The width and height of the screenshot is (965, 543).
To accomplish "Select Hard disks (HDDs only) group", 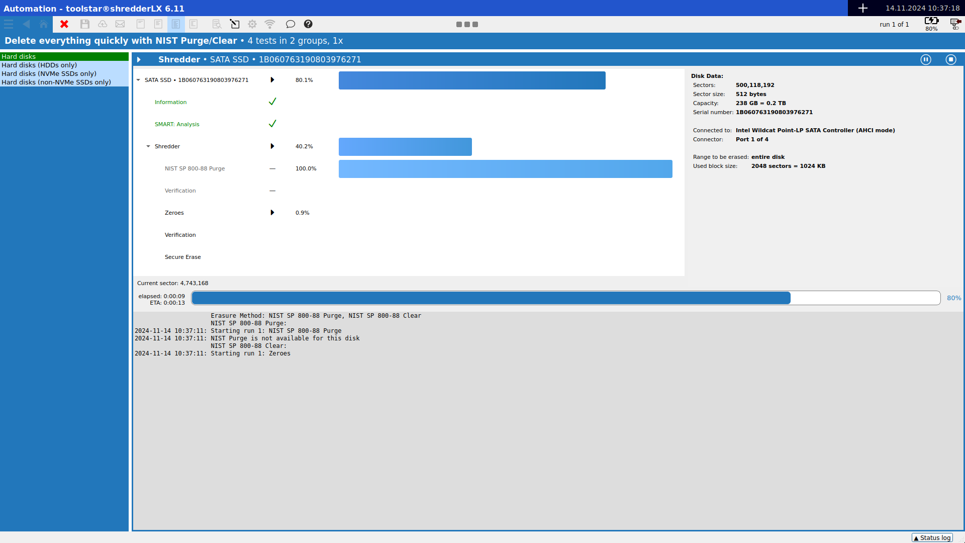I will (x=39, y=65).
